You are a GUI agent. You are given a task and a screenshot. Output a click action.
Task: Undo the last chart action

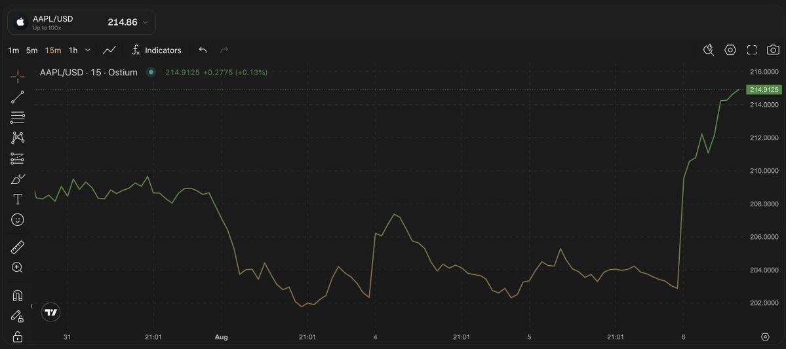(203, 50)
